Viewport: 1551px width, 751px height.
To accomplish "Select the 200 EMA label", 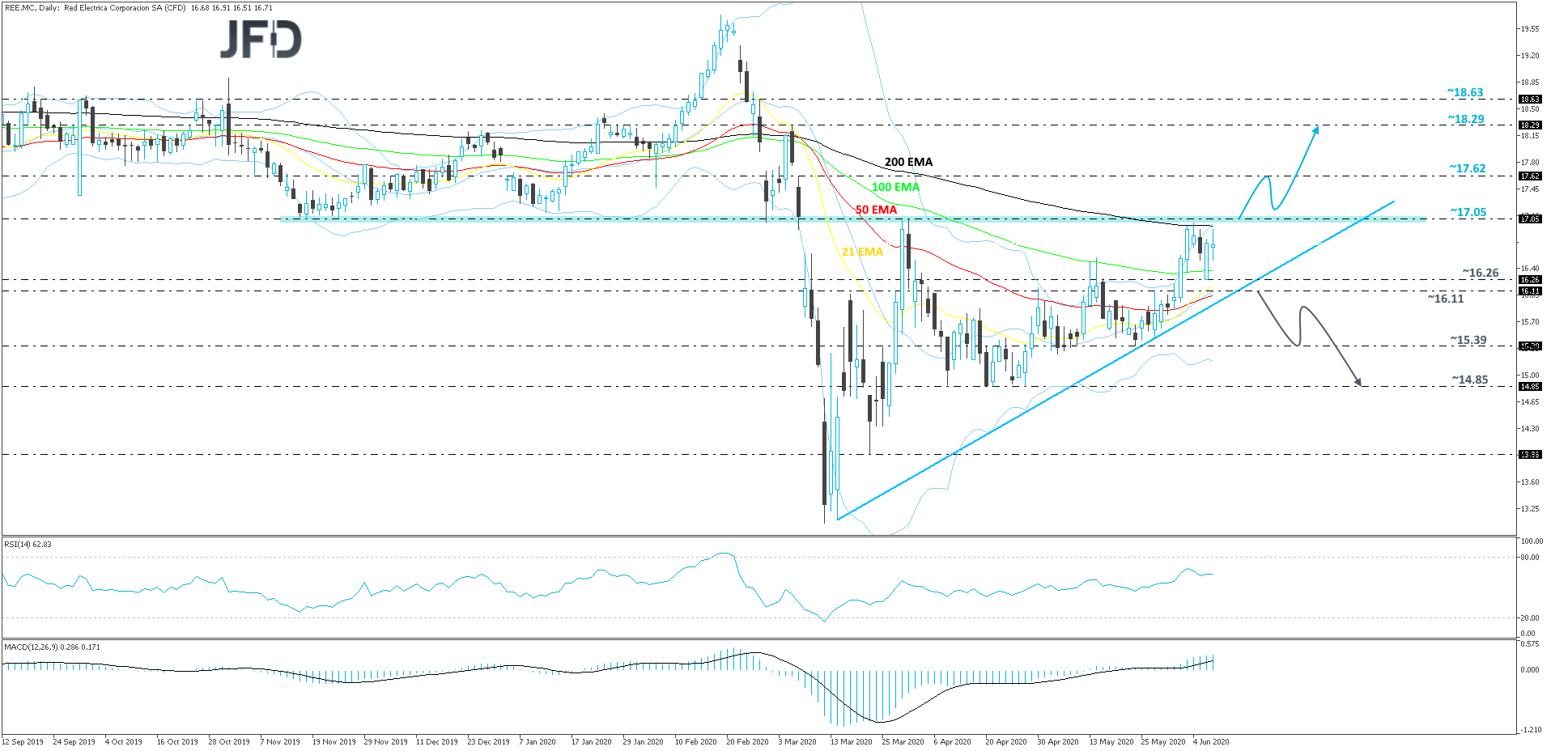I will coord(908,162).
